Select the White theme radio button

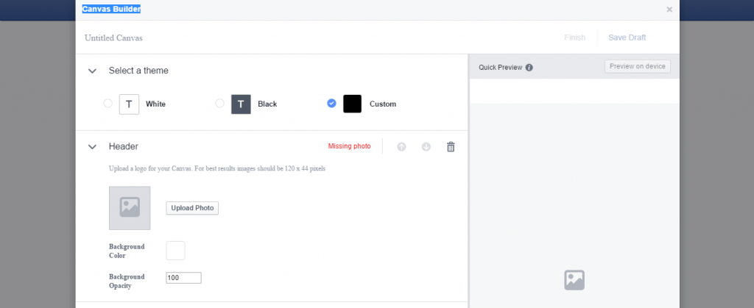click(108, 104)
